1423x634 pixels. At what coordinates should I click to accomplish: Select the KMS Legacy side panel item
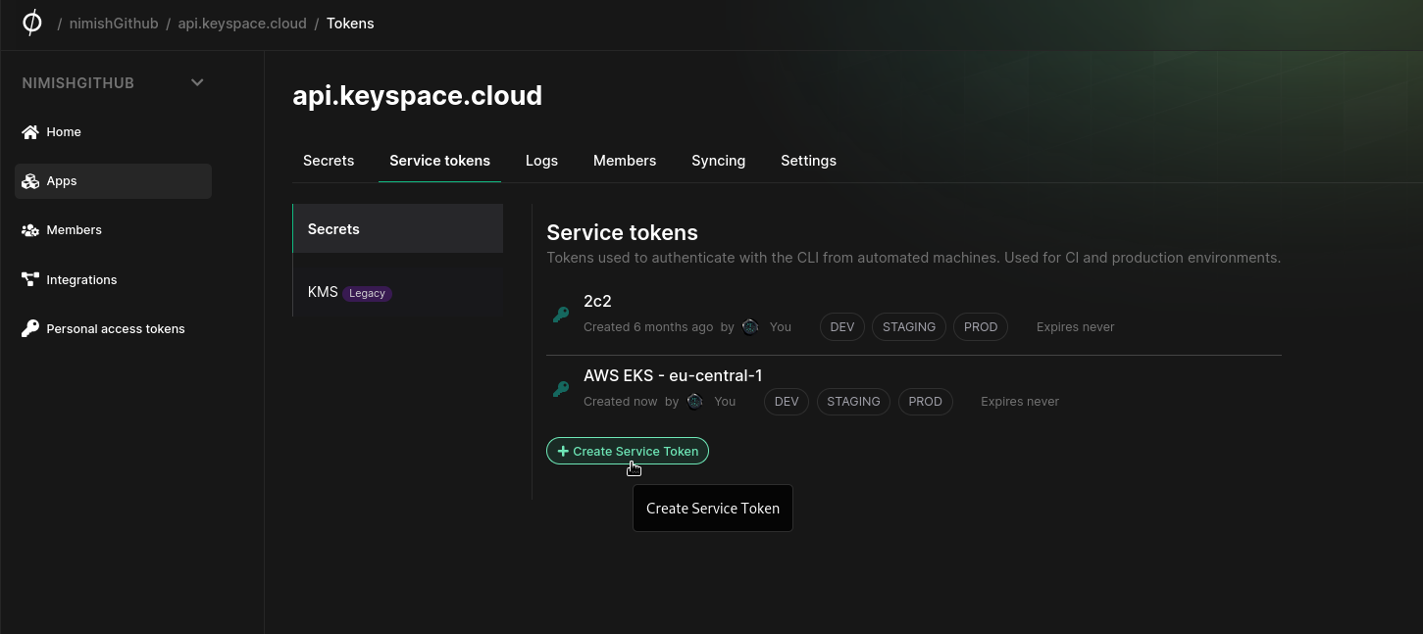click(349, 292)
